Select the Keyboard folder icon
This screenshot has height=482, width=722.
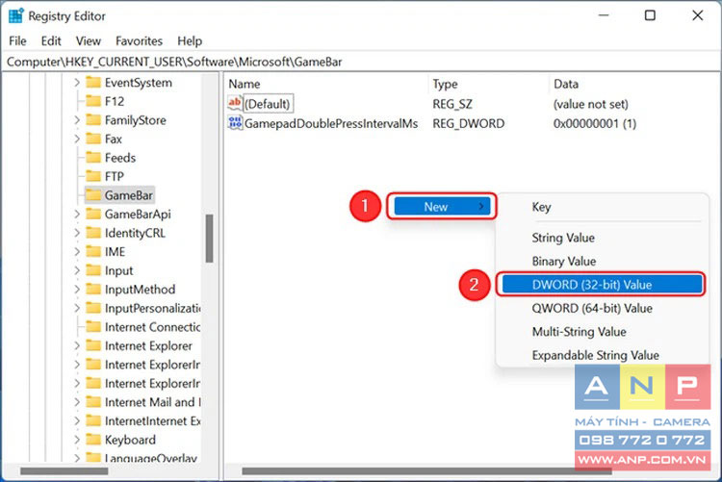click(x=93, y=439)
